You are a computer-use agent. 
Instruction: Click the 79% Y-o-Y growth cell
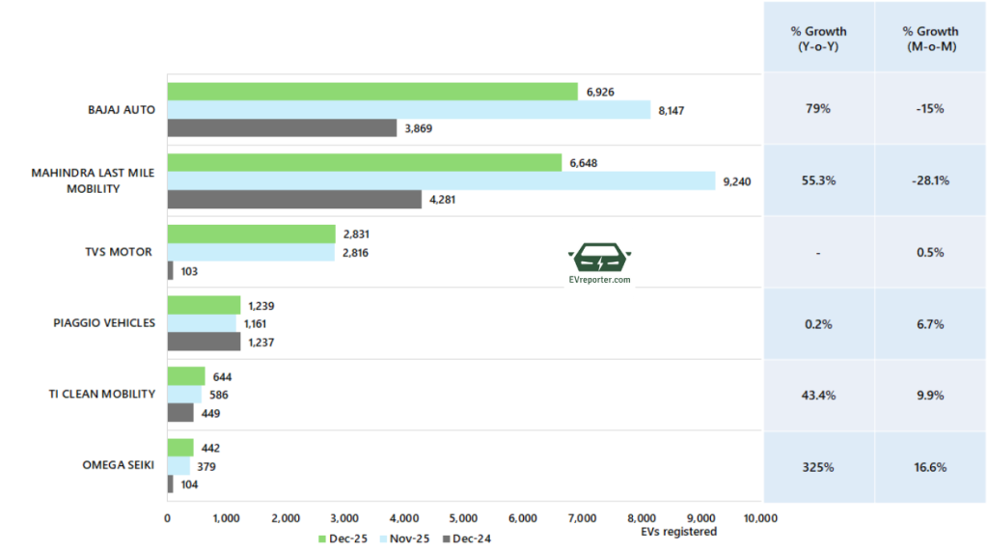[818, 109]
